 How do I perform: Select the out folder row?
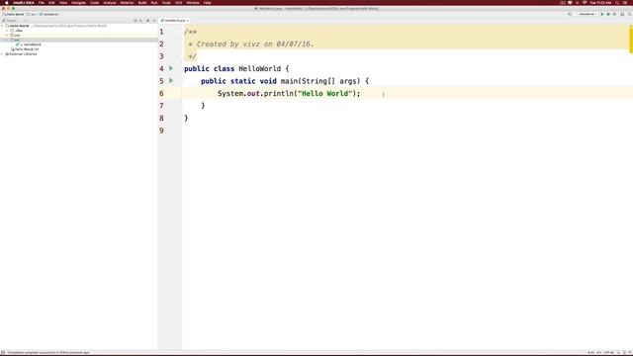click(79, 36)
